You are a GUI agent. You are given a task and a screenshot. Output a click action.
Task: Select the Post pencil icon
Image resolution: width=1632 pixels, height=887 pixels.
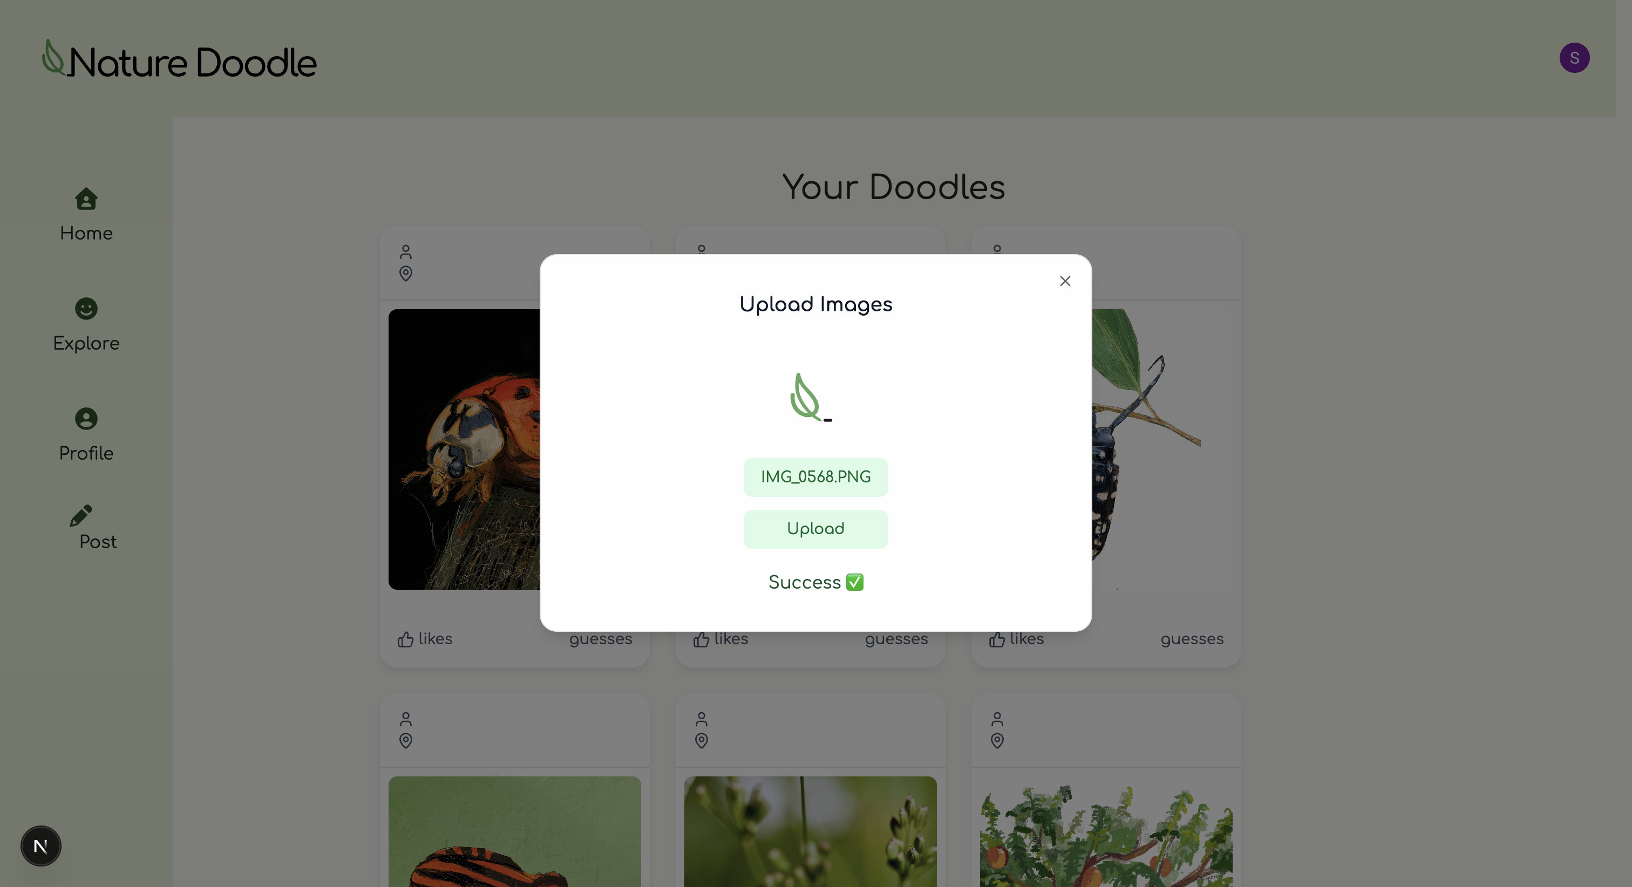[x=81, y=516]
